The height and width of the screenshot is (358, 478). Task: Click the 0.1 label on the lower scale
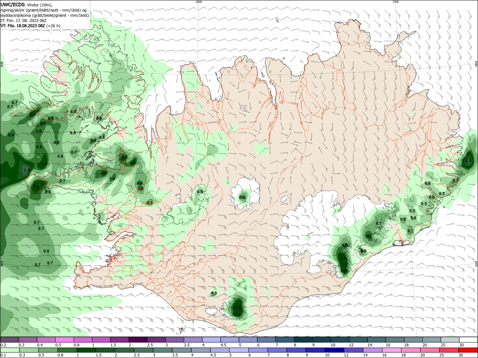coord(3,355)
